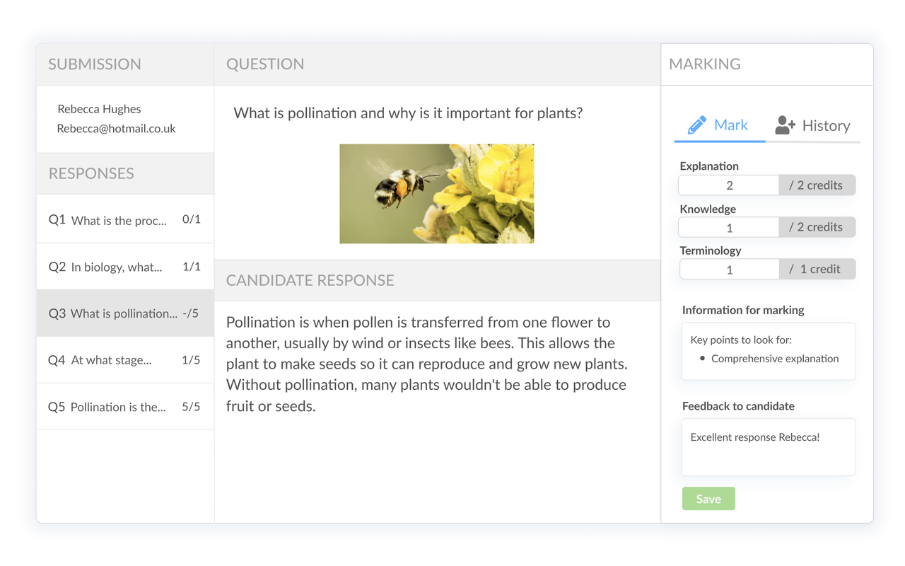Image resolution: width=905 pixels, height=566 pixels.
Task: Click the Q3 score -/5
Action: pos(190,313)
